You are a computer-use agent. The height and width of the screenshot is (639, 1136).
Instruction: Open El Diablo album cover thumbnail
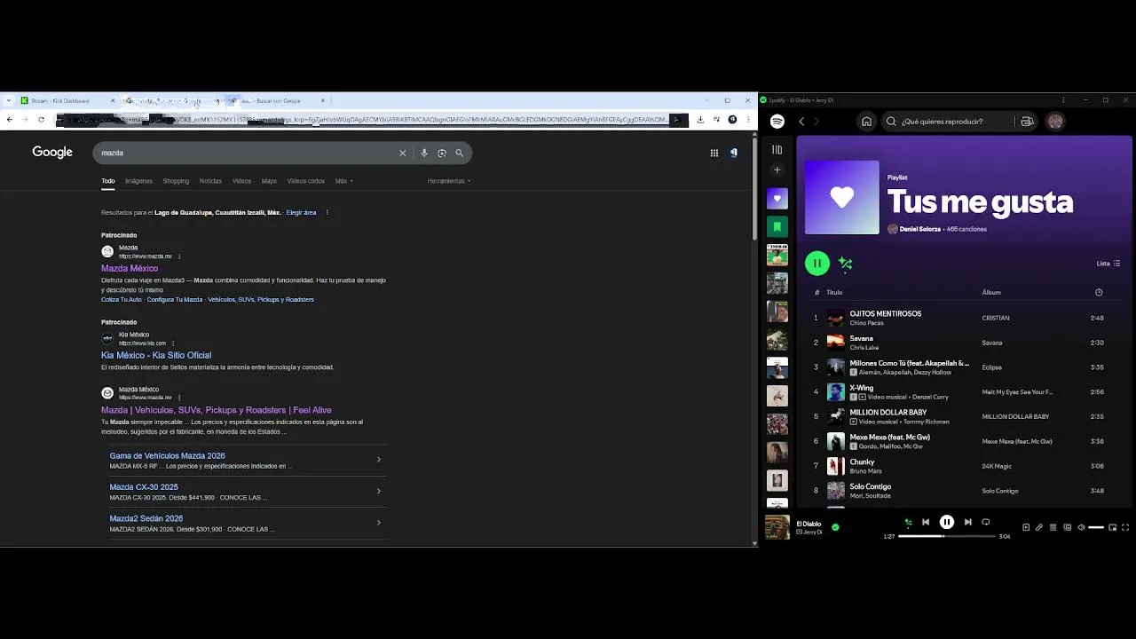[x=777, y=527]
